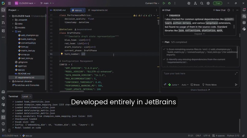Start a New Chat
247x138 pixels.
click(219, 10)
